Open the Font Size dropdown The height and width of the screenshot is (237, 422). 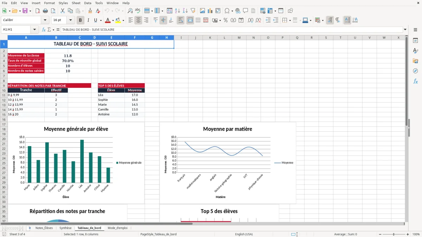[71, 20]
